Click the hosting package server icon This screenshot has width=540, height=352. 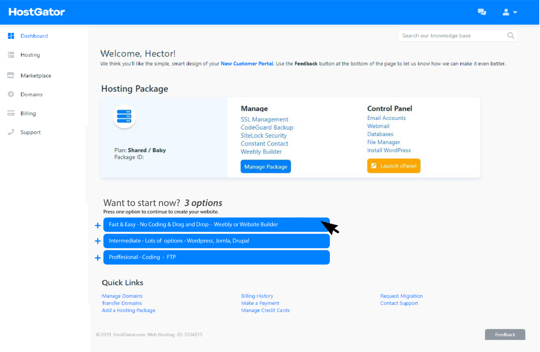tap(124, 116)
